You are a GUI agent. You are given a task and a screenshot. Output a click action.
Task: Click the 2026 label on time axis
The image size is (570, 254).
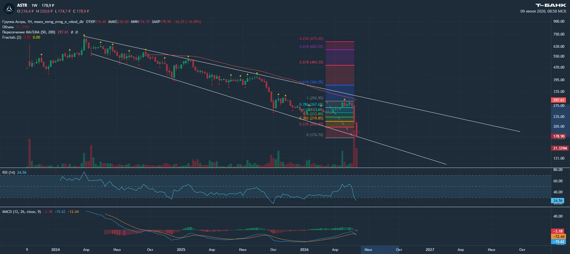[x=304, y=250]
